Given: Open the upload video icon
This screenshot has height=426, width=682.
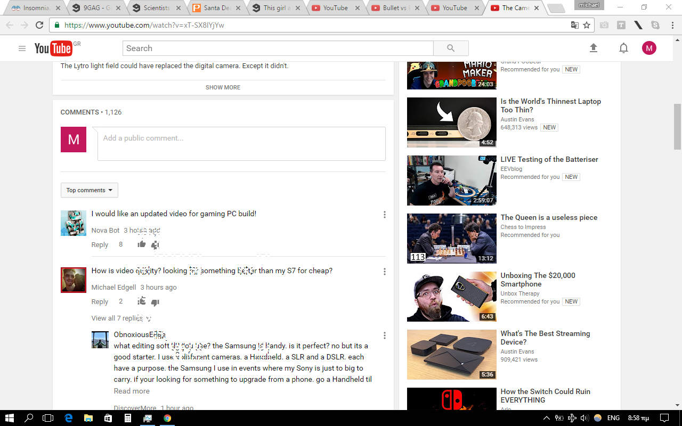Looking at the screenshot, I should pos(594,48).
